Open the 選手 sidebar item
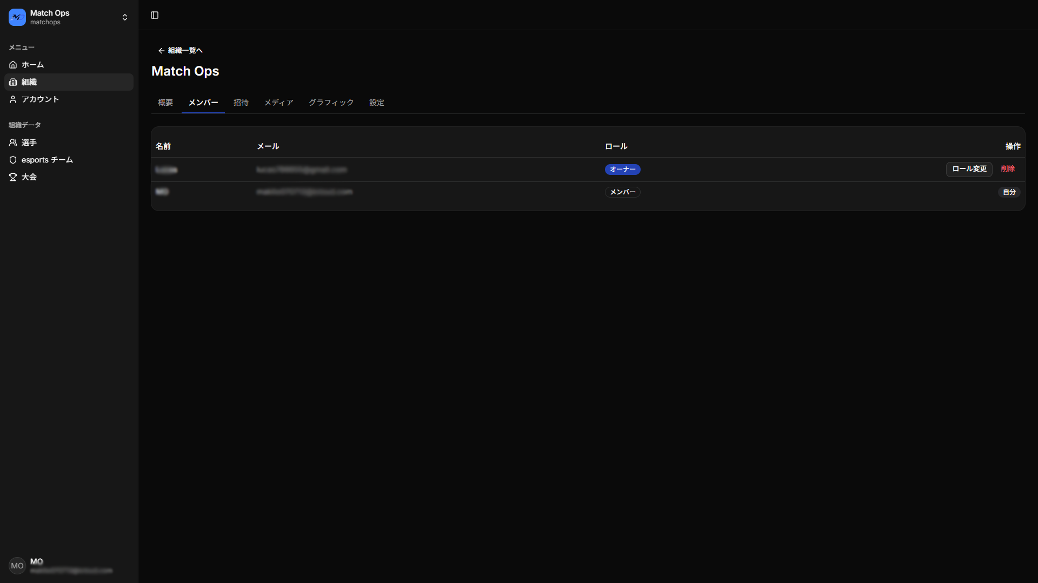The width and height of the screenshot is (1038, 583). [x=69, y=143]
